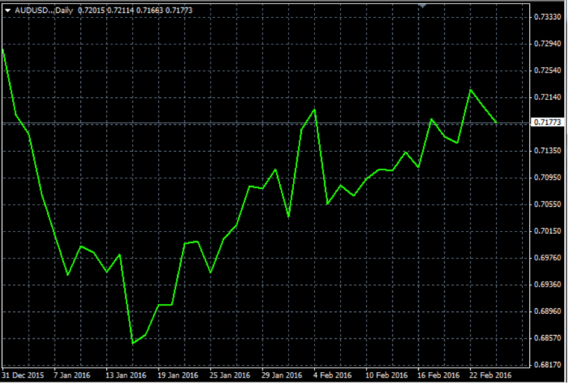Click the 13 Jan 2016 time axis label
The width and height of the screenshot is (568, 383).
125,375
